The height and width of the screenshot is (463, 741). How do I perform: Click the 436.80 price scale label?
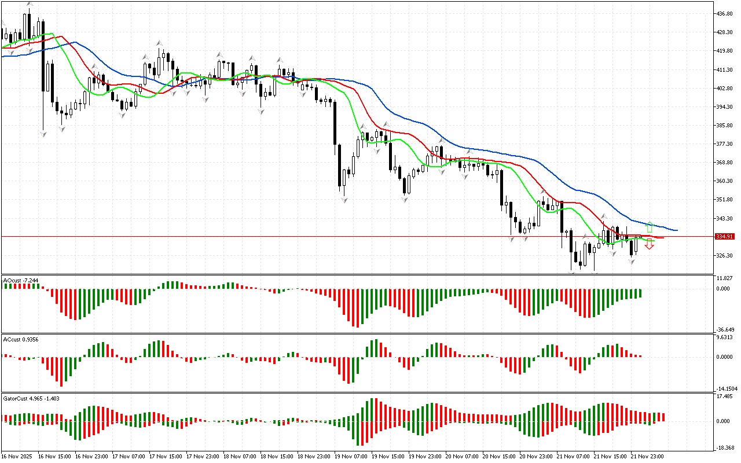(x=724, y=13)
